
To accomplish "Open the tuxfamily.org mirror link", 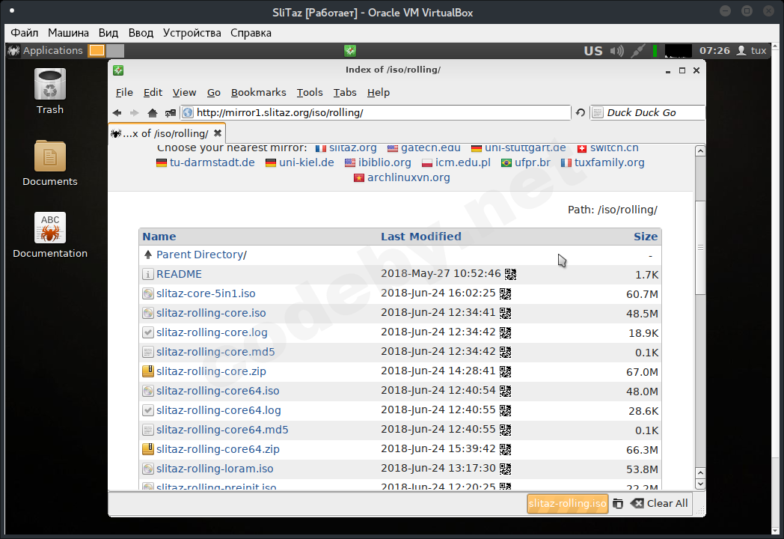I will (609, 162).
